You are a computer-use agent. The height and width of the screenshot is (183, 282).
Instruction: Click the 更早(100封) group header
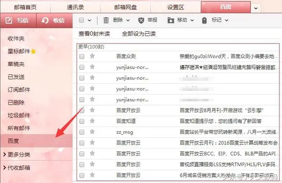[91, 47]
